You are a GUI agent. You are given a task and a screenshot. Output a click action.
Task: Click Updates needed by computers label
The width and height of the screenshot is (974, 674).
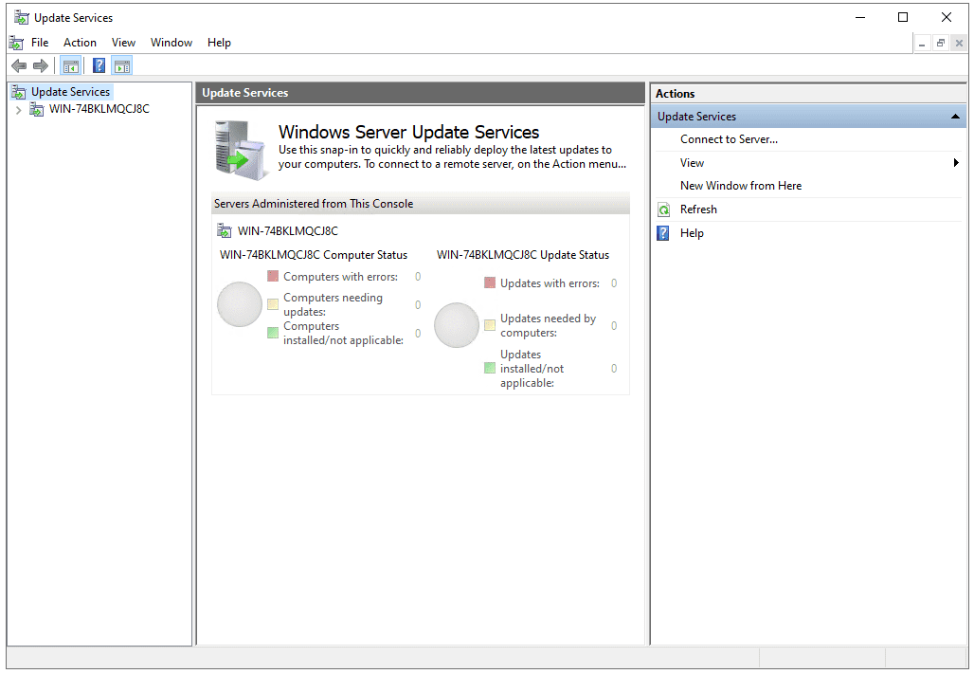click(x=548, y=326)
